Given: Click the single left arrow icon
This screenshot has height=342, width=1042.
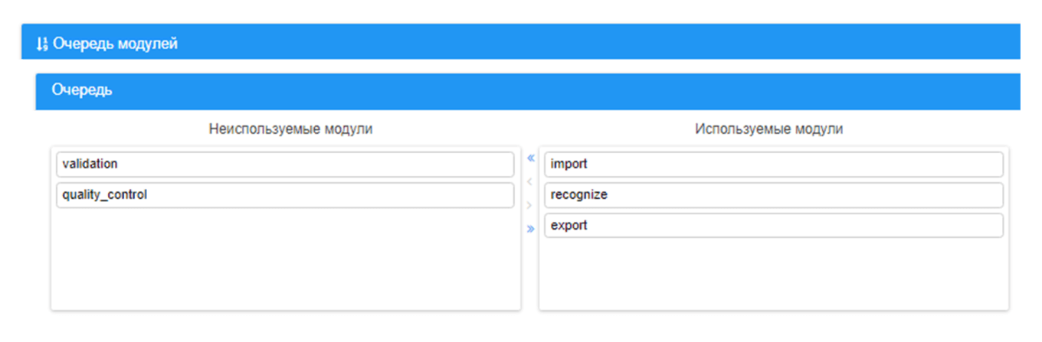Looking at the screenshot, I should tap(530, 182).
